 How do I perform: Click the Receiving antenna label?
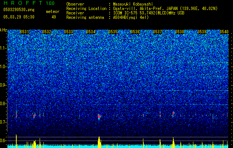tap(85, 17)
